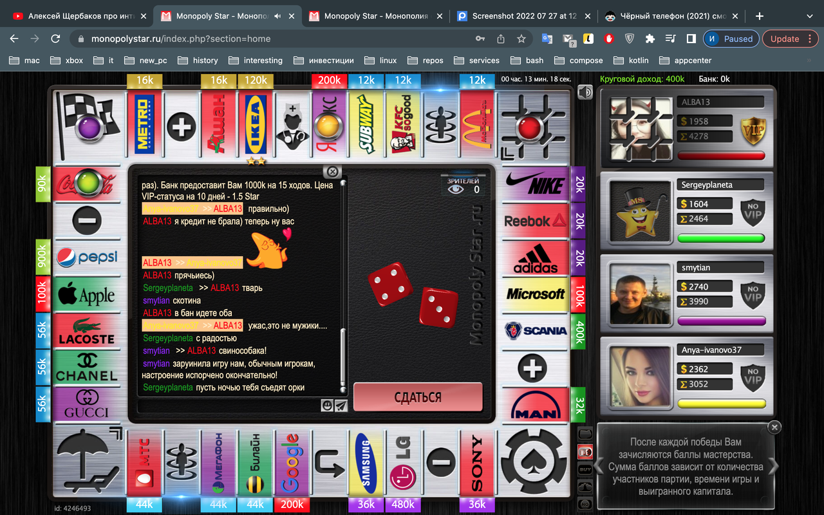
Task: Click the beach umbrella corner cell
Action: (x=89, y=462)
